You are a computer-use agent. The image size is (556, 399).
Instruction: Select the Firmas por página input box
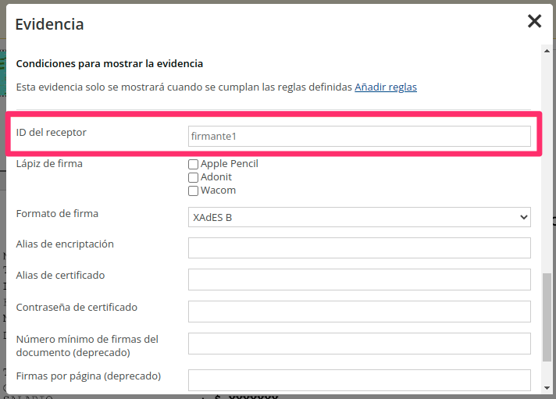[x=359, y=380]
